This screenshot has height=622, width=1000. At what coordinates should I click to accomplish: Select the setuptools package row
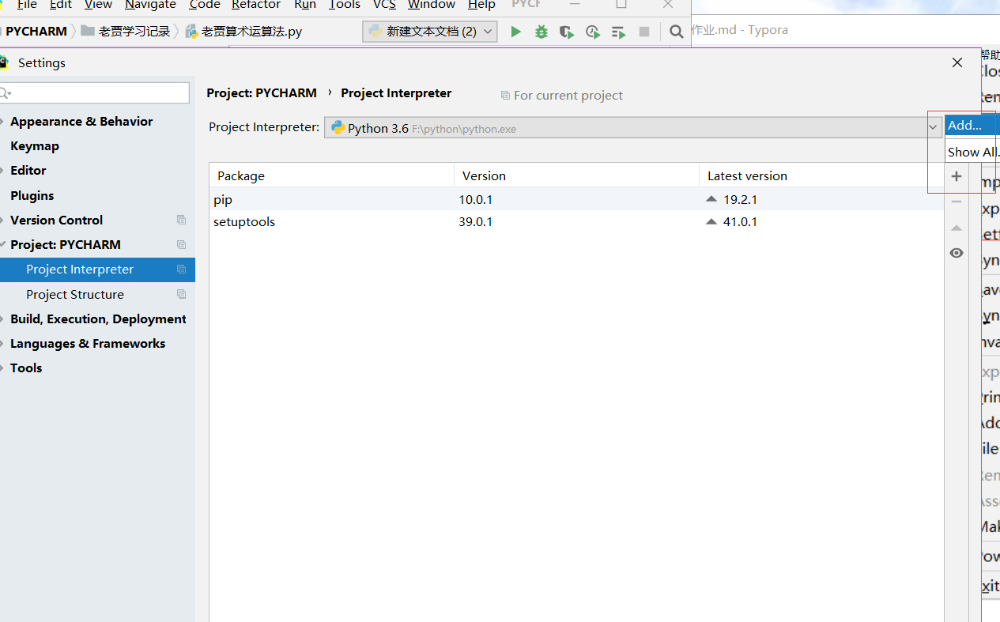tap(576, 221)
